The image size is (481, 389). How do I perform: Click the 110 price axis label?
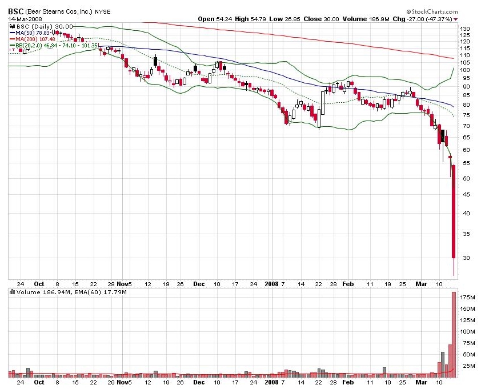pos(465,55)
